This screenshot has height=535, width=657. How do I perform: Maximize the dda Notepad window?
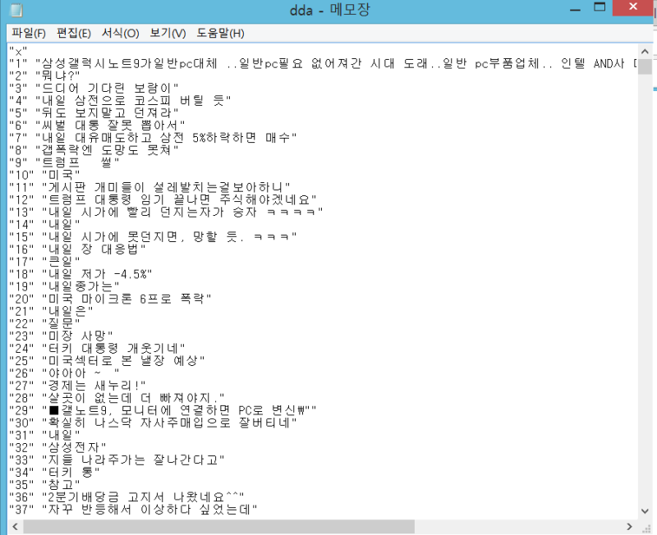[600, 8]
